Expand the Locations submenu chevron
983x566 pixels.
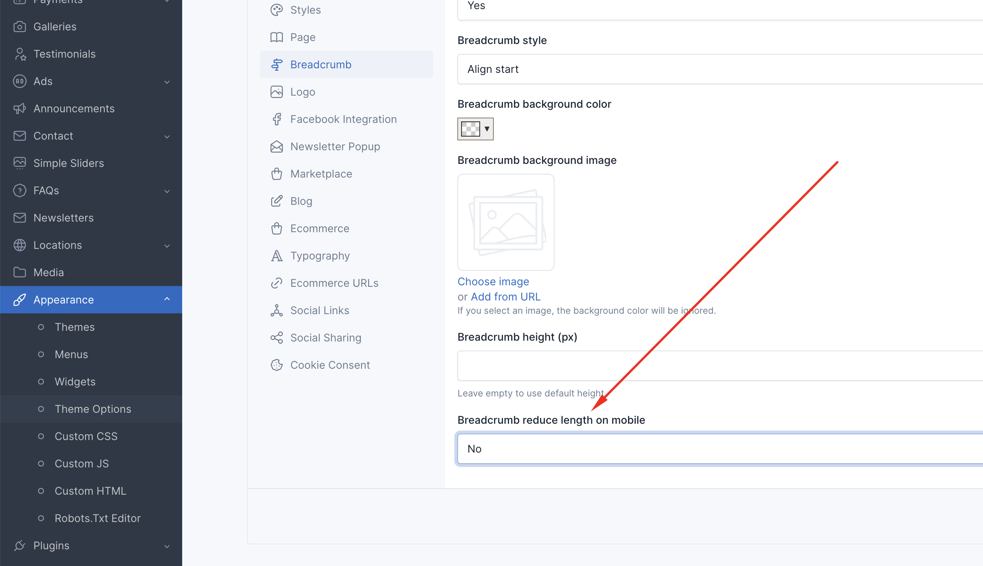point(167,246)
